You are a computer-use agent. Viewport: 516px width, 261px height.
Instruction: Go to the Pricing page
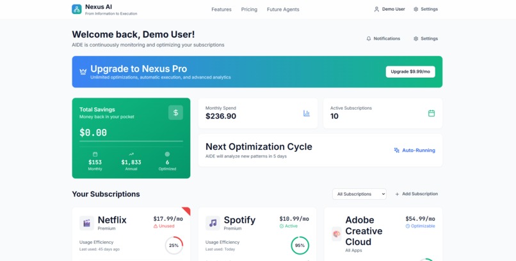click(249, 10)
